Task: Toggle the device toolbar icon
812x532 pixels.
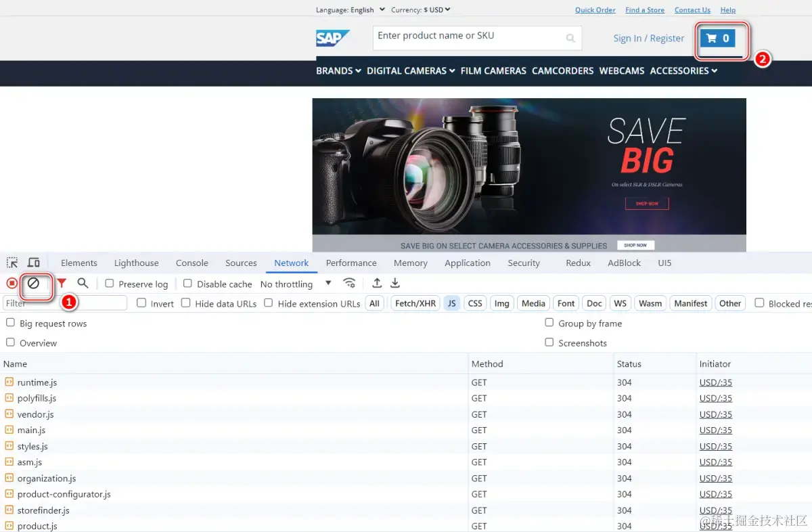Action: [33, 263]
